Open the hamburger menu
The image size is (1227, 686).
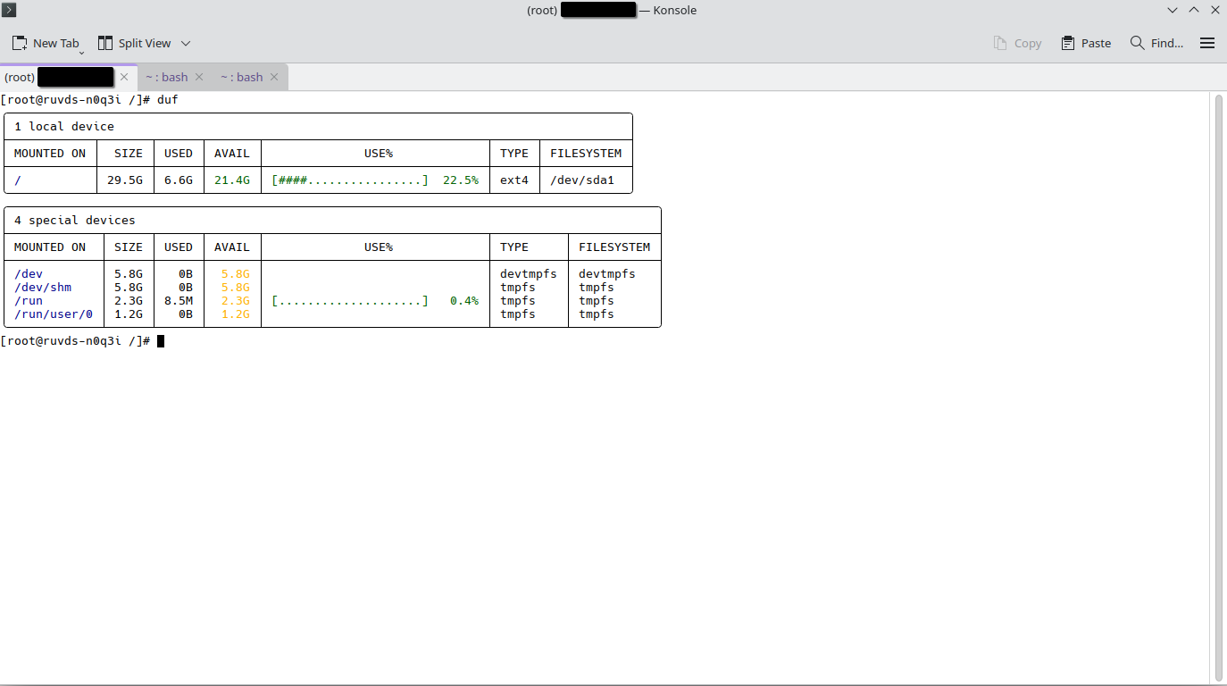point(1207,43)
